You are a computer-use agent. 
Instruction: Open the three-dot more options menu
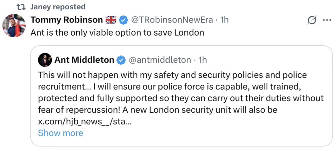(327, 20)
